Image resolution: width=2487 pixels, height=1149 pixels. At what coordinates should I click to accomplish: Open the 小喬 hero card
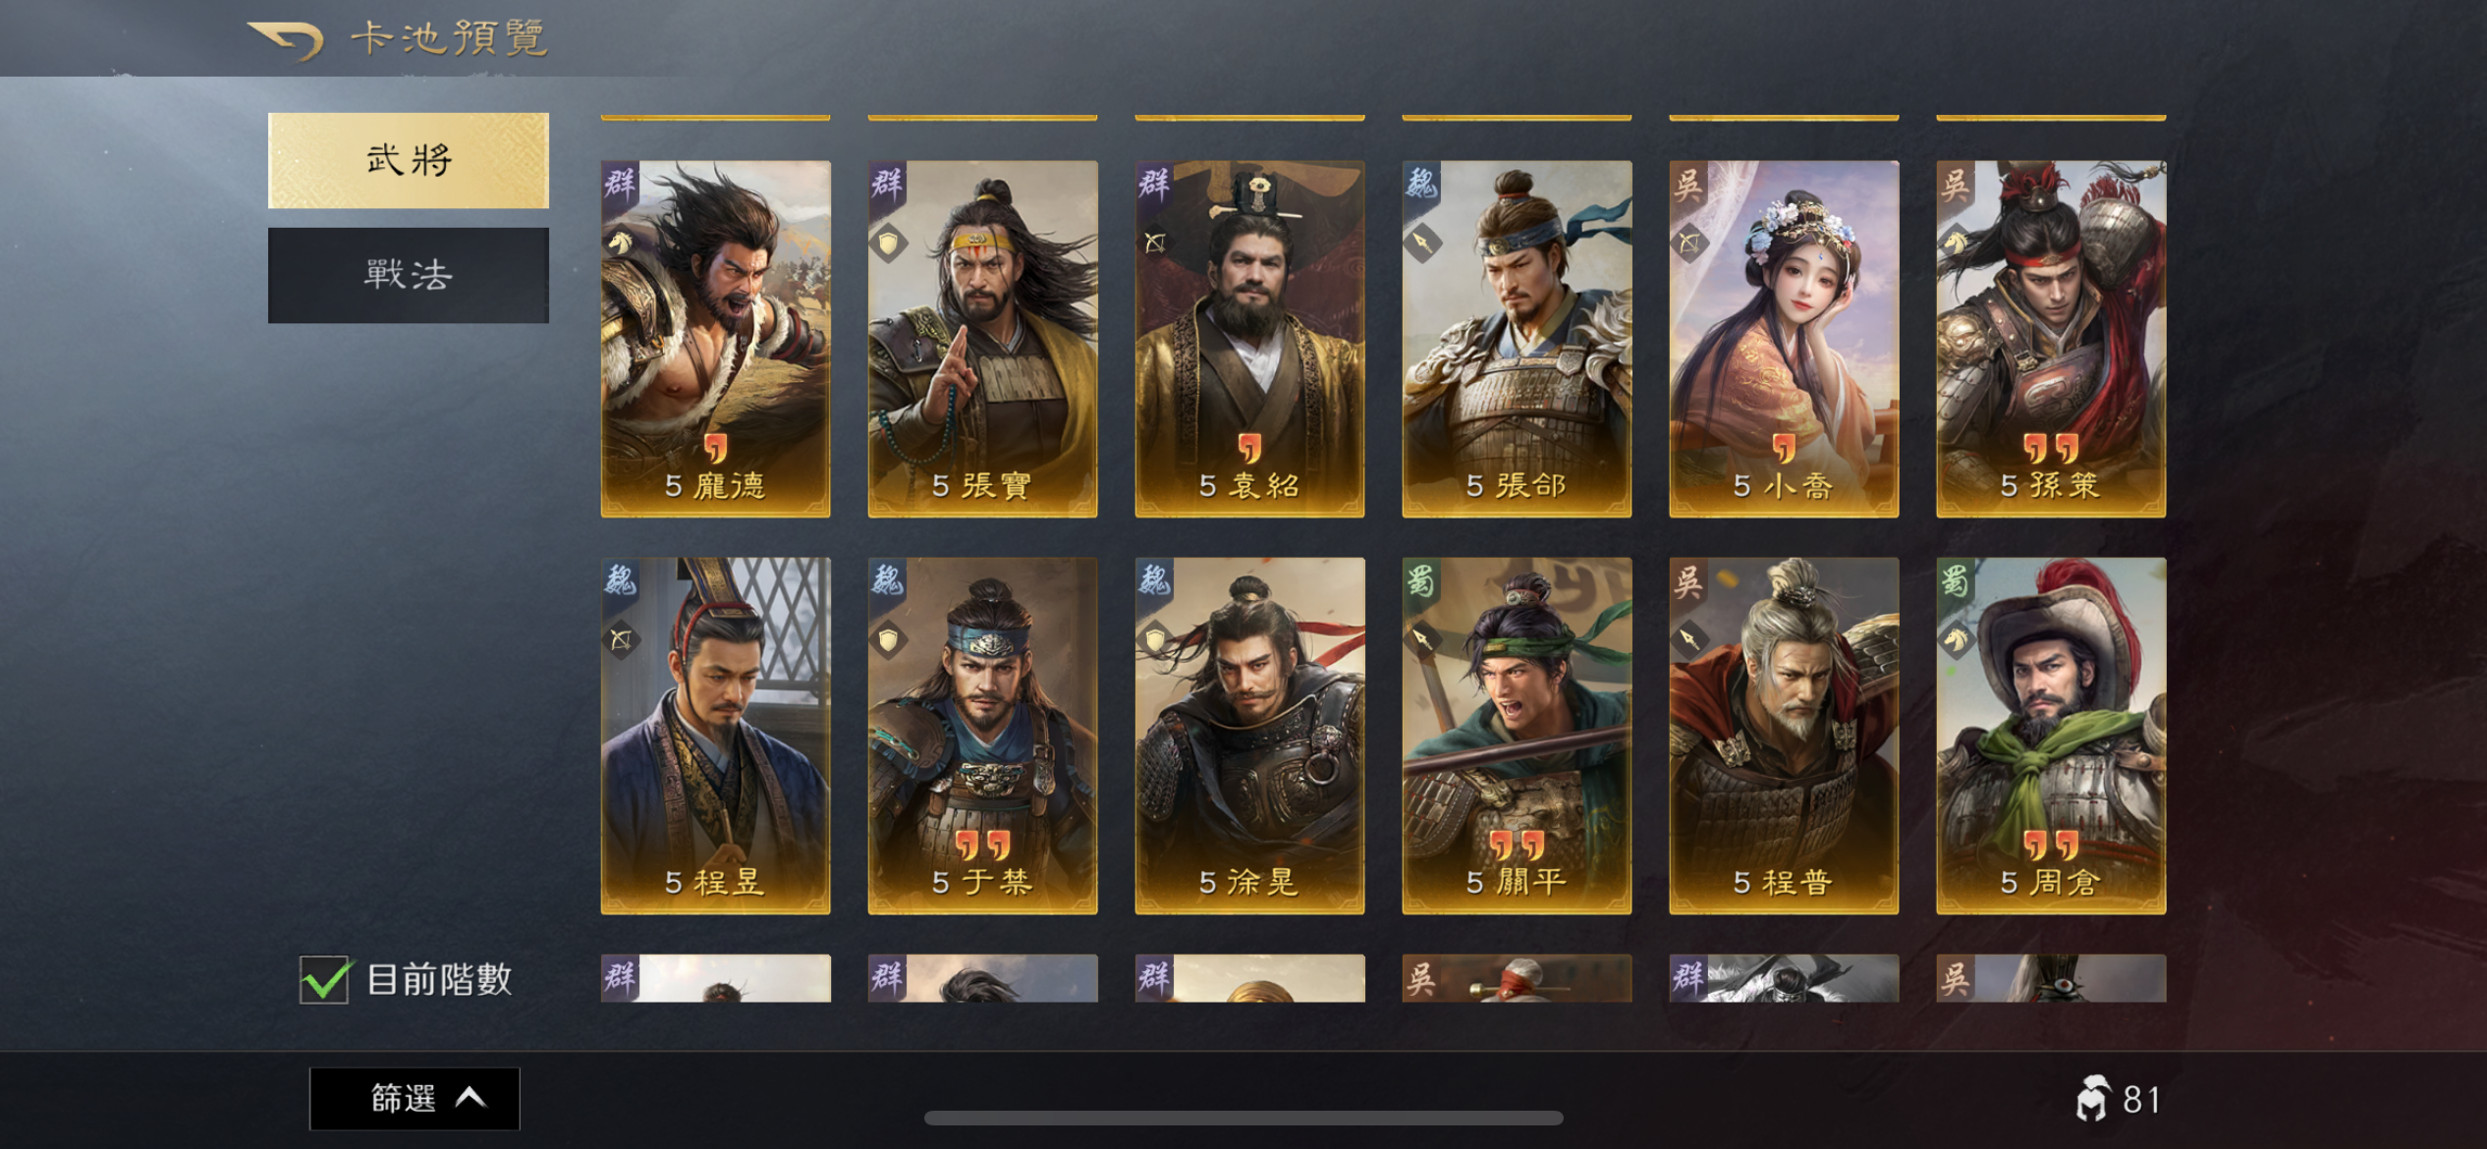tap(1784, 339)
